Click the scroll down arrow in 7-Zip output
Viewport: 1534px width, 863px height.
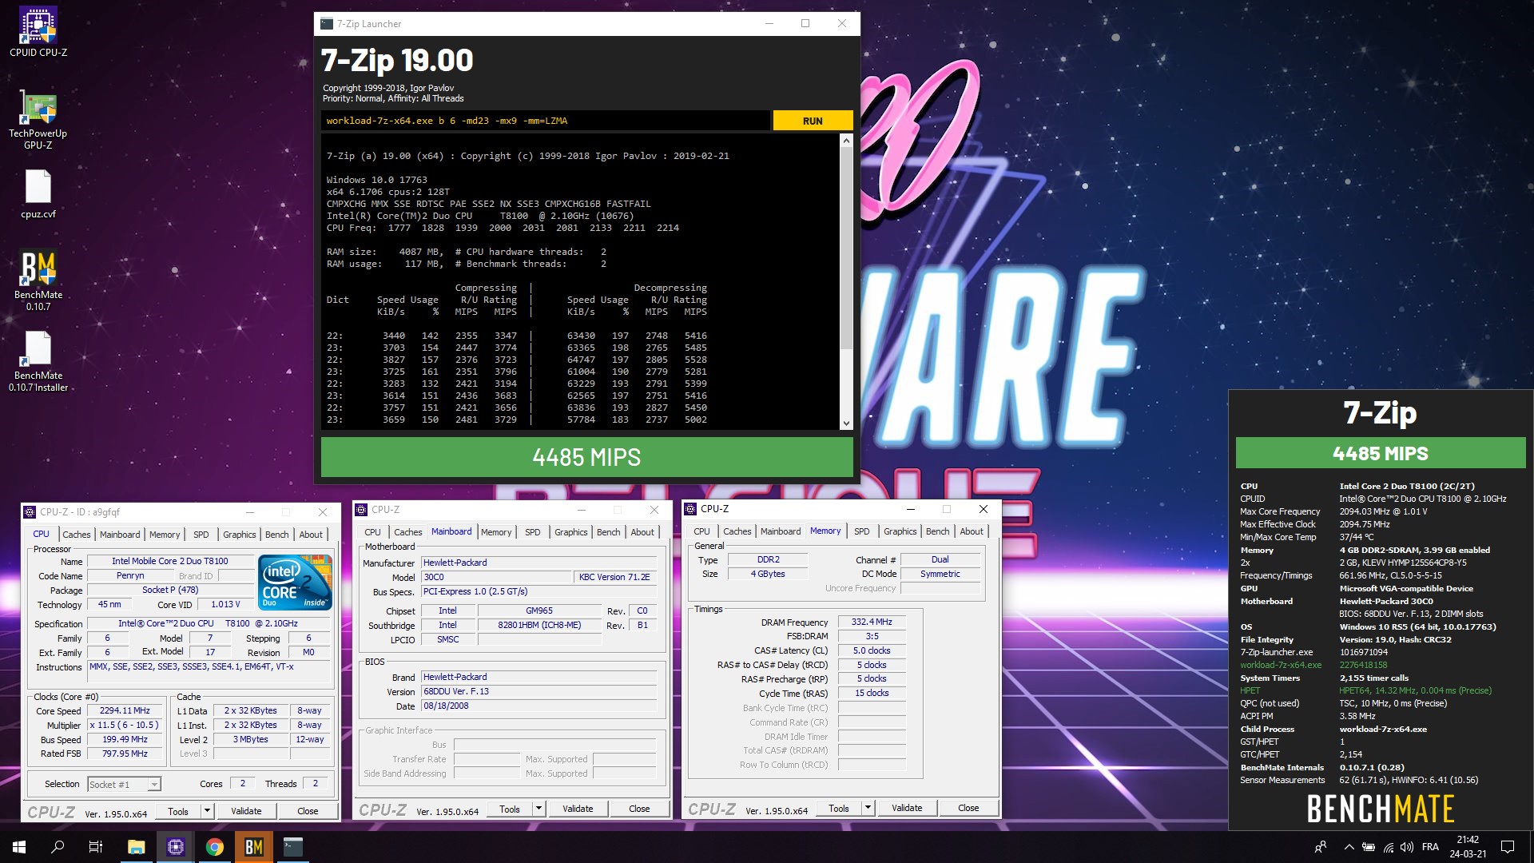point(846,424)
